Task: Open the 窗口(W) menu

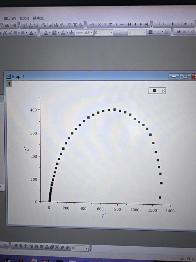Action: (10, 18)
